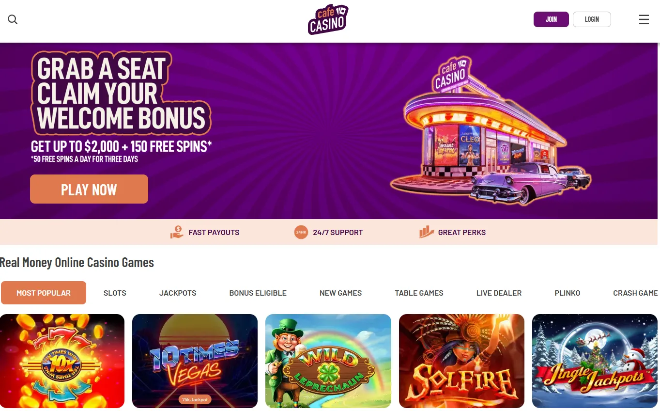
Task: Click the LOGIN button
Action: click(592, 19)
